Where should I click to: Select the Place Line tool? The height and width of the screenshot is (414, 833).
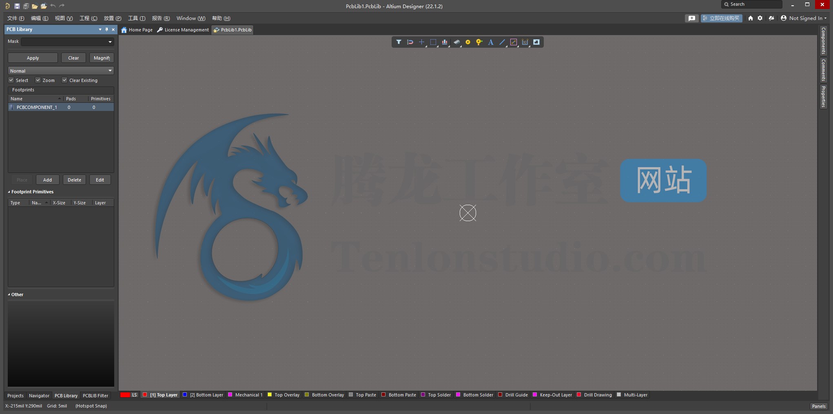click(x=502, y=42)
